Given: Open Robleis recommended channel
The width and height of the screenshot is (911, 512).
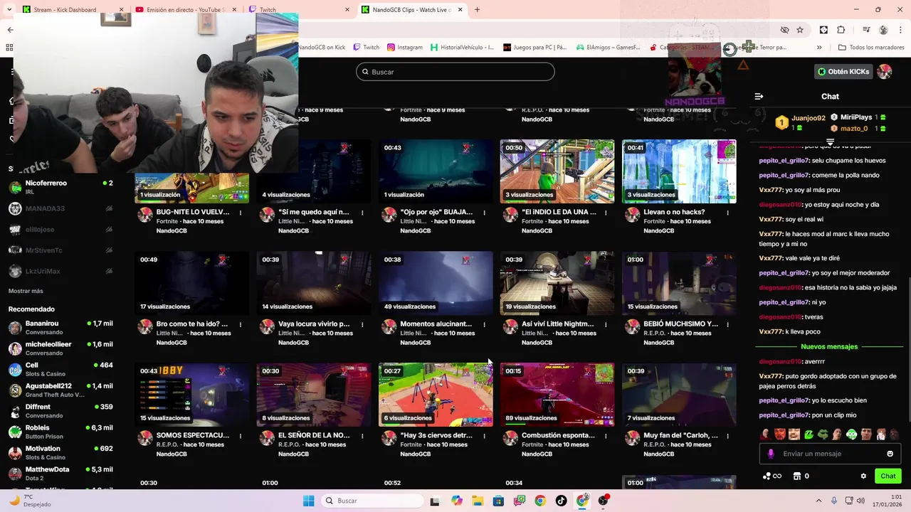Looking at the screenshot, I should (x=60, y=432).
